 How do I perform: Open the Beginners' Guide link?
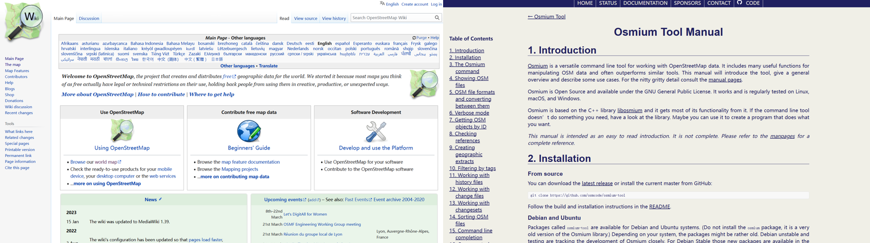pos(249,148)
